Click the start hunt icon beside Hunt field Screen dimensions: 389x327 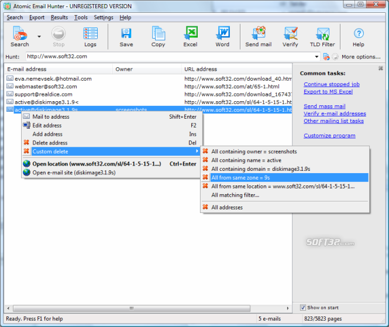(x=326, y=57)
